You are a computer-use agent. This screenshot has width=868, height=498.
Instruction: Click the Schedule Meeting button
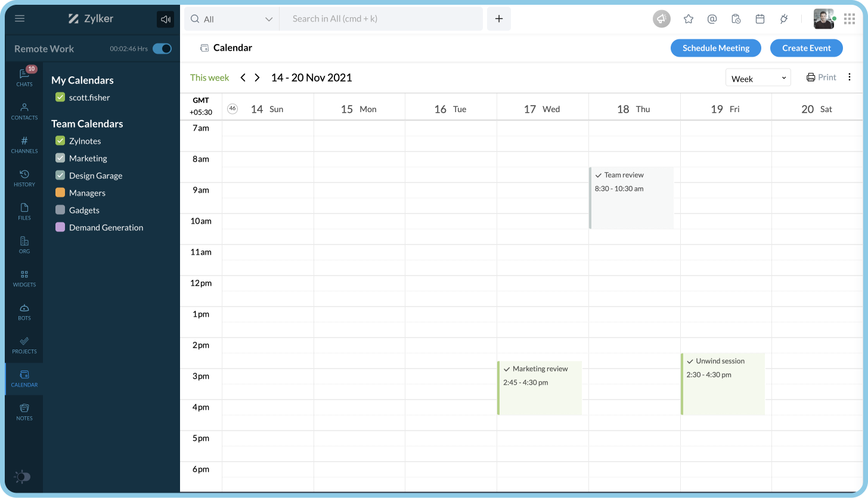coord(715,48)
